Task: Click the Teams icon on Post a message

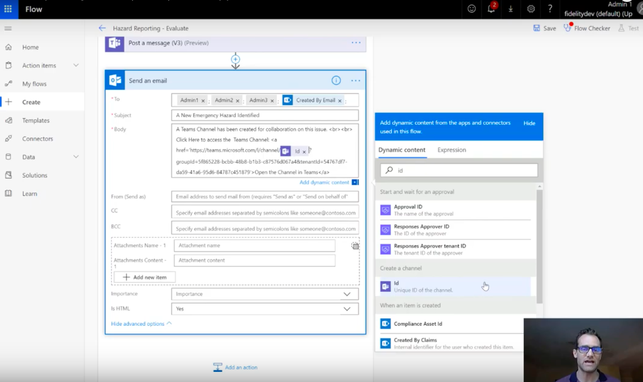Action: click(x=115, y=43)
